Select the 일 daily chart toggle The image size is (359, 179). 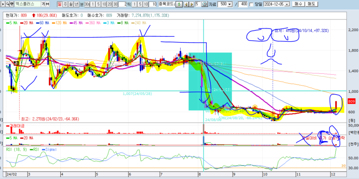coord(59,4)
